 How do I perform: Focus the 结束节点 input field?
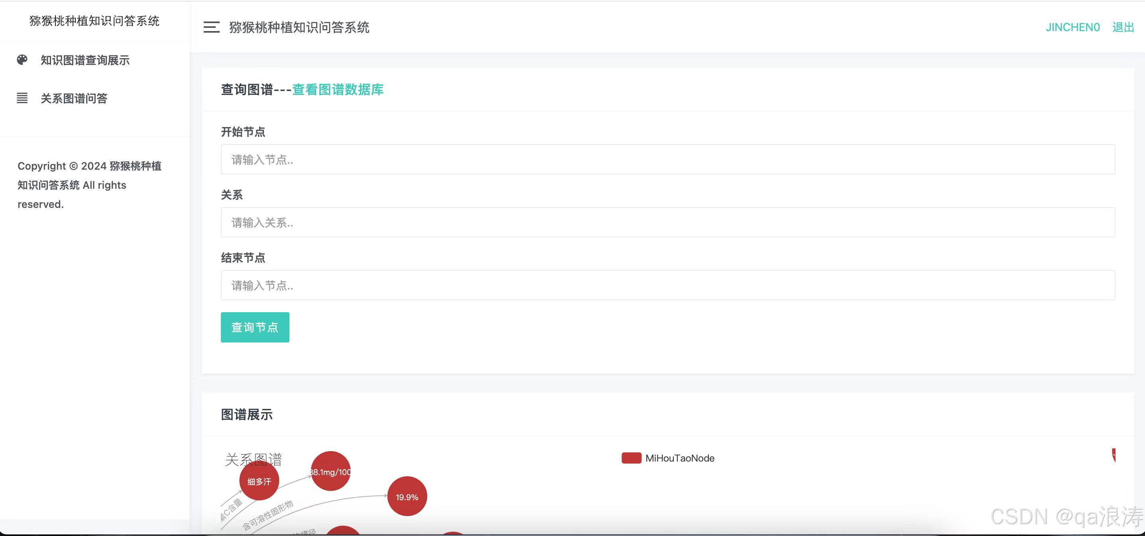tap(668, 285)
